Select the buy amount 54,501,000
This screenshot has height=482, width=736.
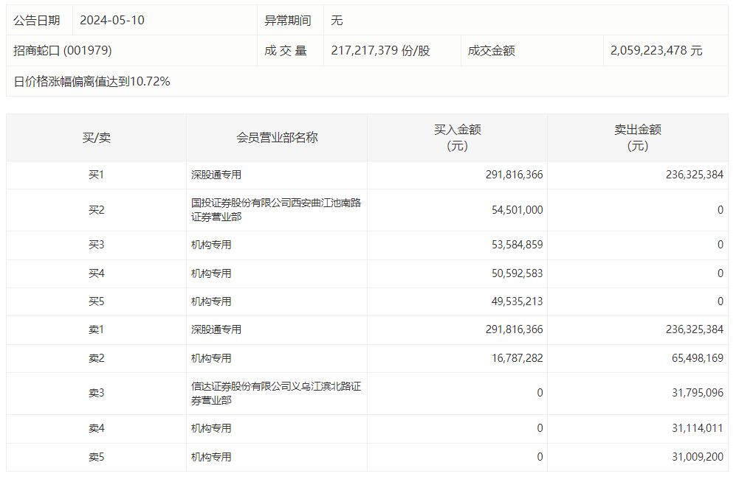[517, 210]
